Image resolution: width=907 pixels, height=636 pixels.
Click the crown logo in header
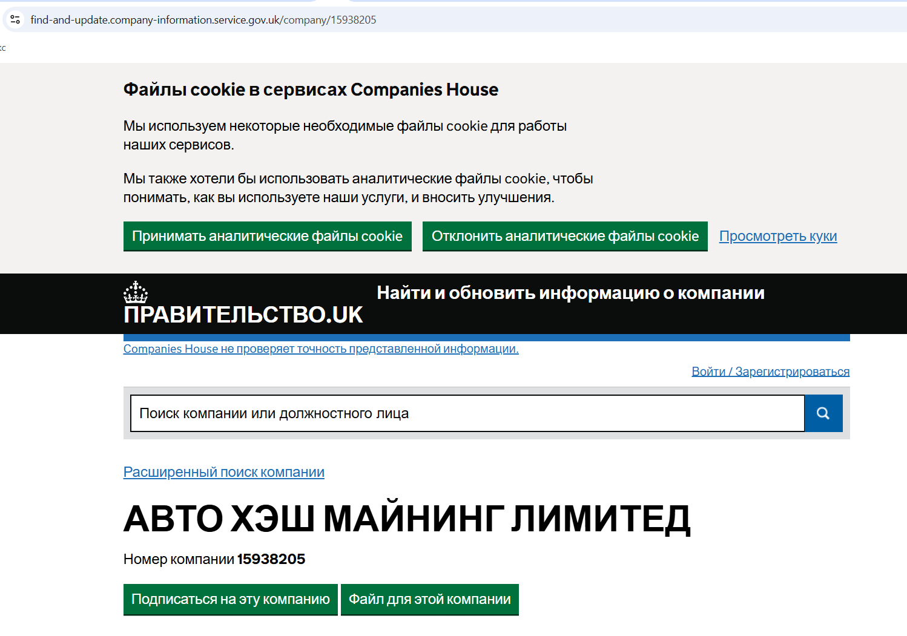click(136, 292)
